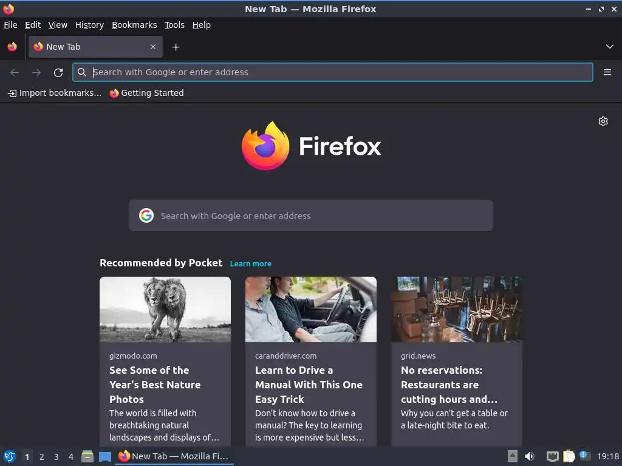The width and height of the screenshot is (622, 466).
Task: Open the Tools menu
Action: point(174,25)
